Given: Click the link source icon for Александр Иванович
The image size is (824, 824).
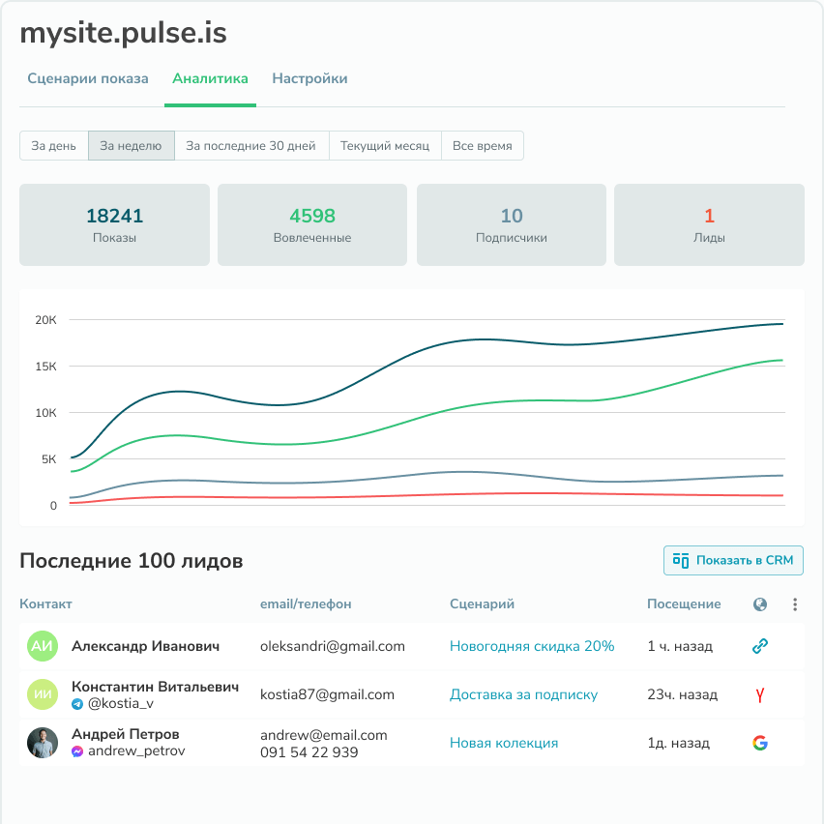Looking at the screenshot, I should pos(760,646).
